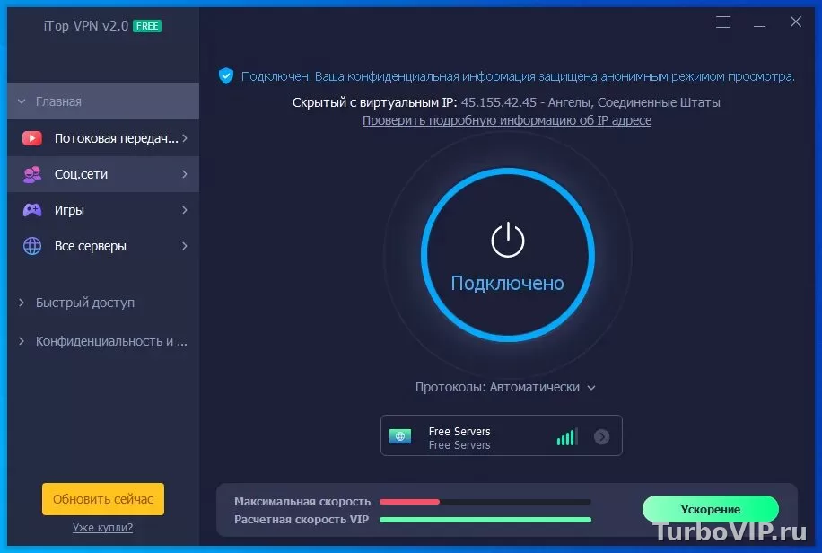The image size is (822, 553).
Task: Click the green FREE badge
Action: coord(147,26)
